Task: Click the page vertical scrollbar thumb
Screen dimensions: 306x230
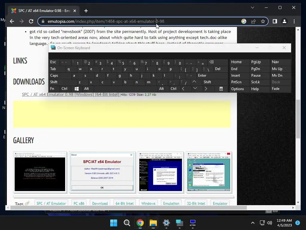Action: (298, 119)
